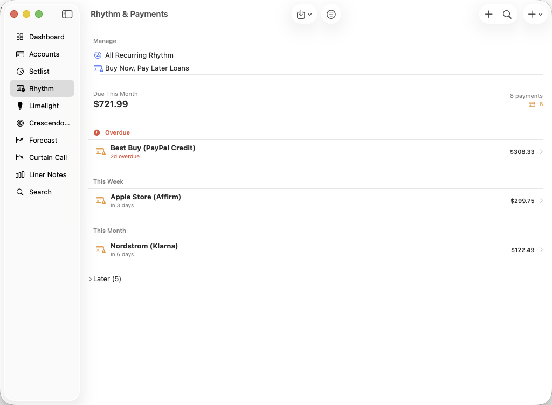The width and height of the screenshot is (552, 405).
Task: Open the add-item dropdown at top right
Action: click(x=535, y=14)
